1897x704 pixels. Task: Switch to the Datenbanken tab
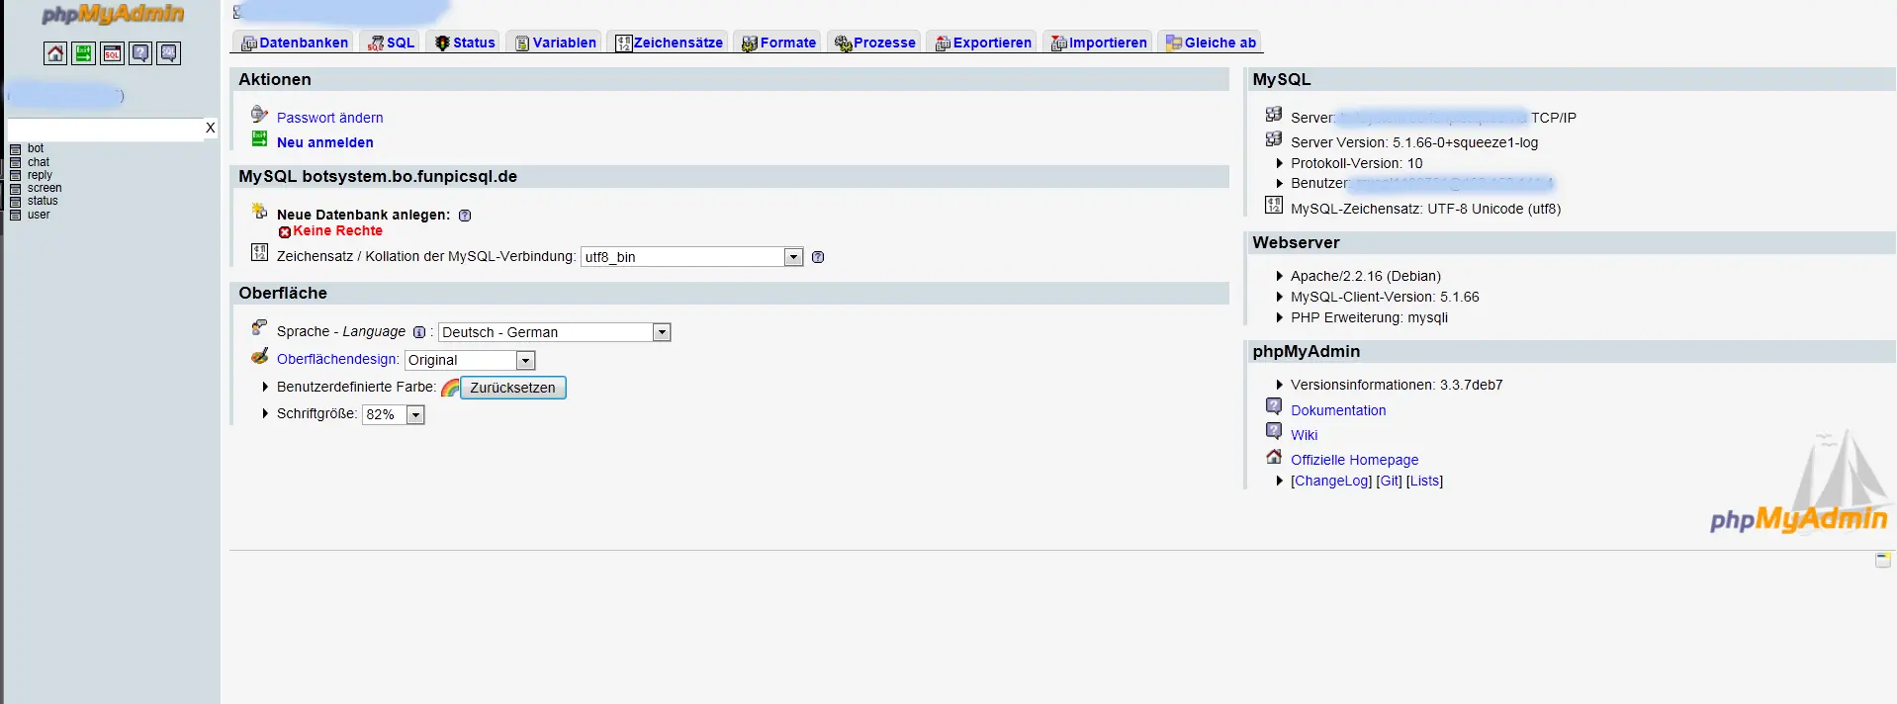click(295, 43)
